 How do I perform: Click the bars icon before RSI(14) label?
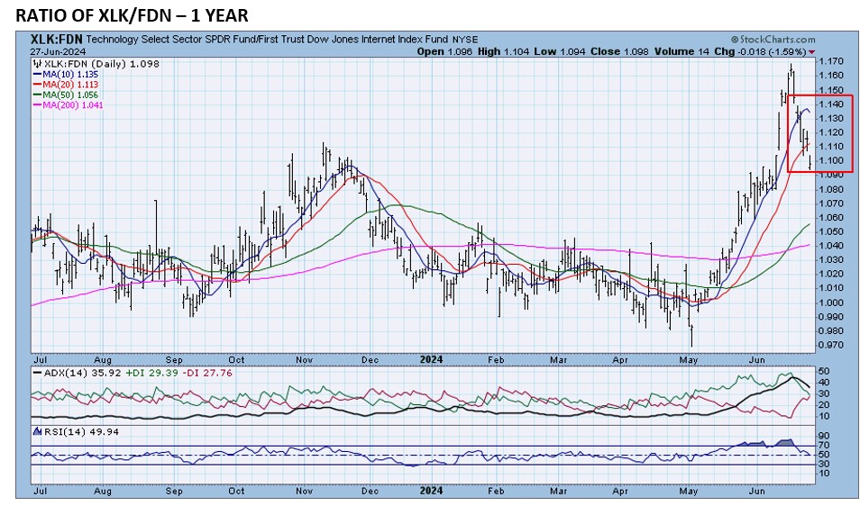37,431
